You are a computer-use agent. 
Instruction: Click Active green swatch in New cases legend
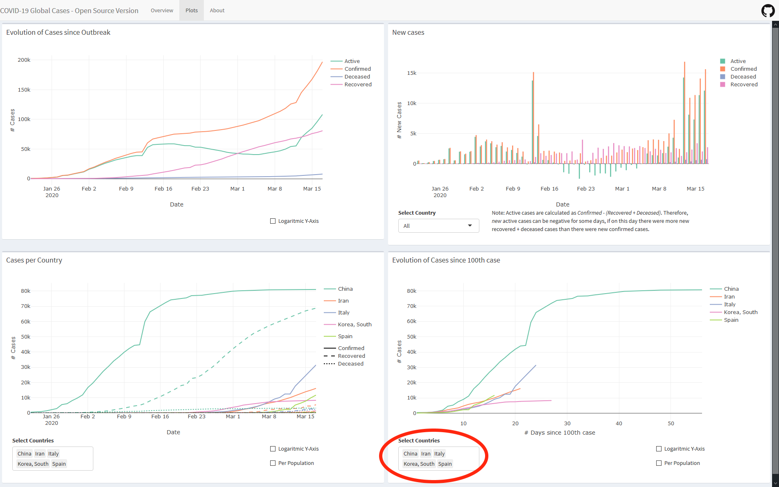tap(723, 61)
